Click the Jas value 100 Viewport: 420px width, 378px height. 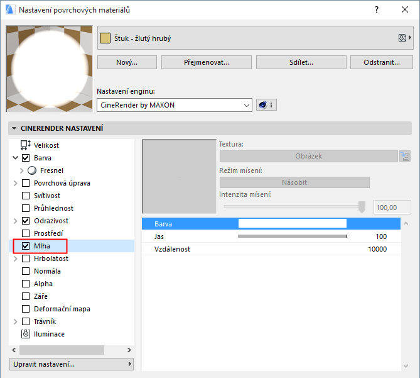tap(381, 236)
